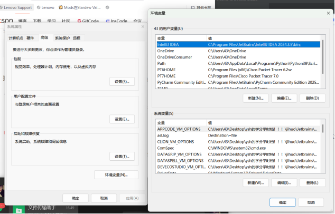Select asl.log system variable row
The height and width of the screenshot is (214, 335).
238,135
